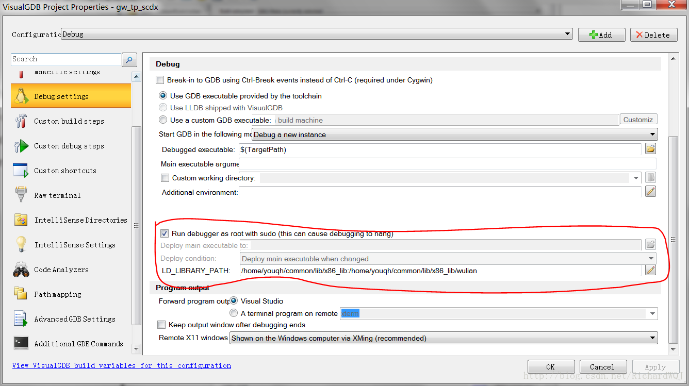Viewport: 689px width, 386px height.
Task: Click the Debug settings penguin icon
Action: 21,96
